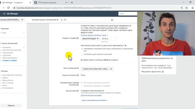This screenshot has width=195, height=109.
Task: Click the Реклама sidebar heading
Action: click(x=4, y=71)
